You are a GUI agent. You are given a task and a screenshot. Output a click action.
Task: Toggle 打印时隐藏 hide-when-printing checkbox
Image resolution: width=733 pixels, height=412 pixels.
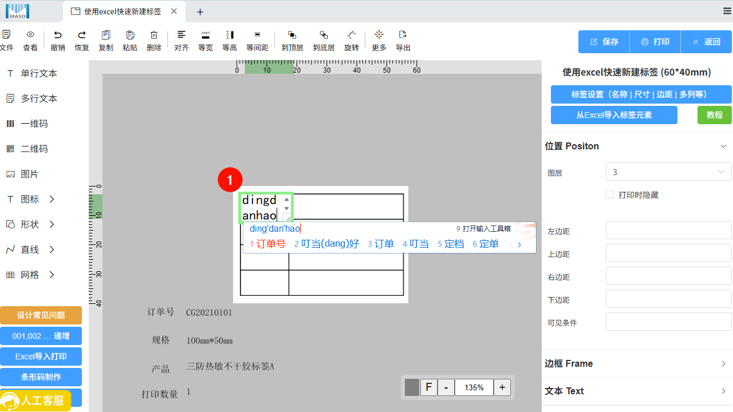coord(610,195)
